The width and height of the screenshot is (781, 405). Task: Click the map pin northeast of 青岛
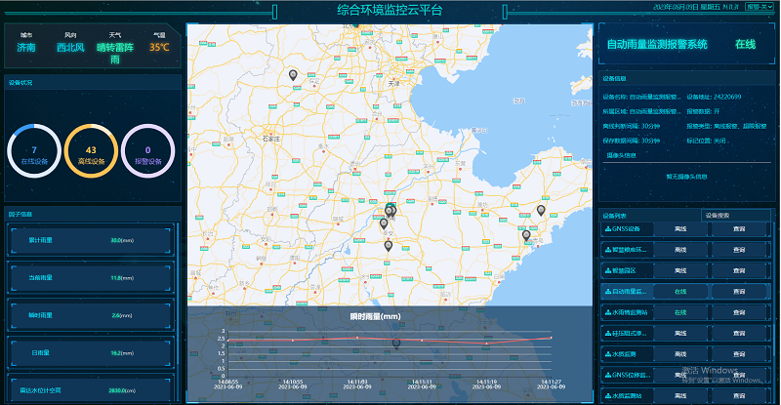tap(541, 210)
